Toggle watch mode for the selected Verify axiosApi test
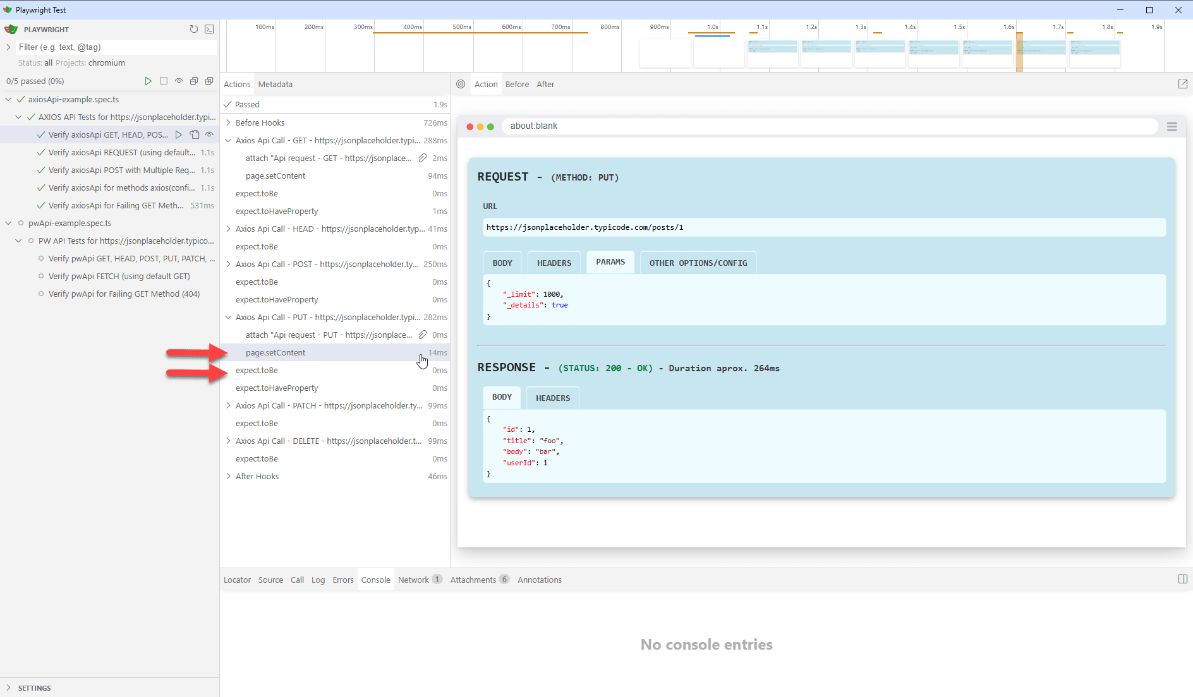1193x697 pixels. point(210,134)
